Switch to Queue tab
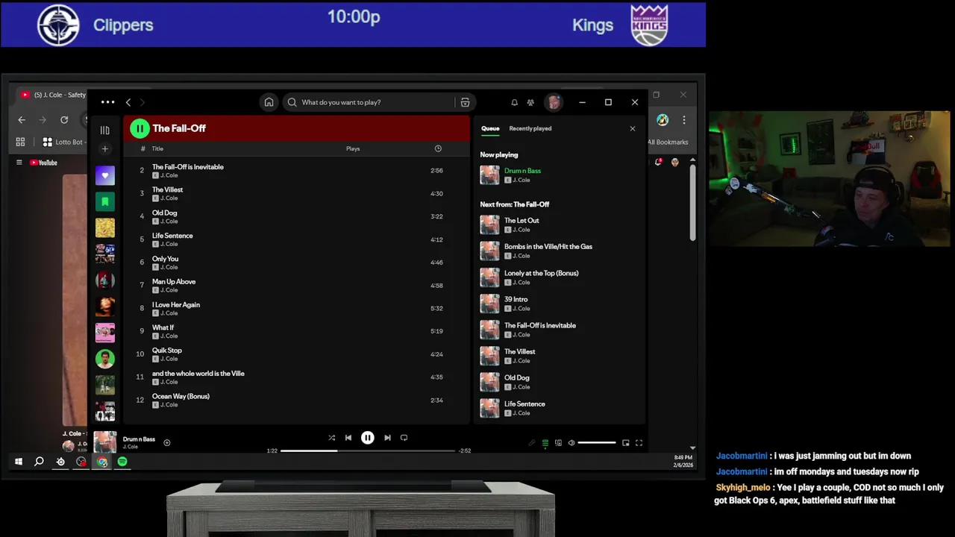This screenshot has width=955, height=537. click(x=490, y=128)
